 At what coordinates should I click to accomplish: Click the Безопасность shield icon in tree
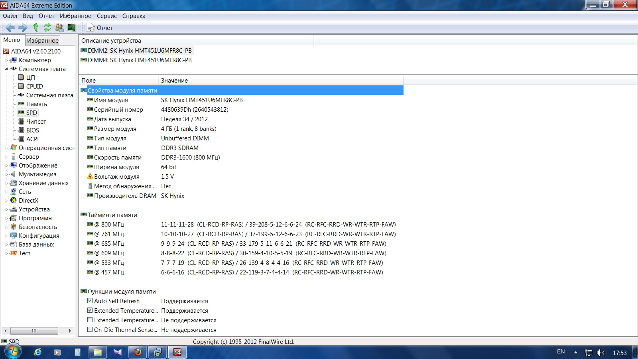coord(14,227)
